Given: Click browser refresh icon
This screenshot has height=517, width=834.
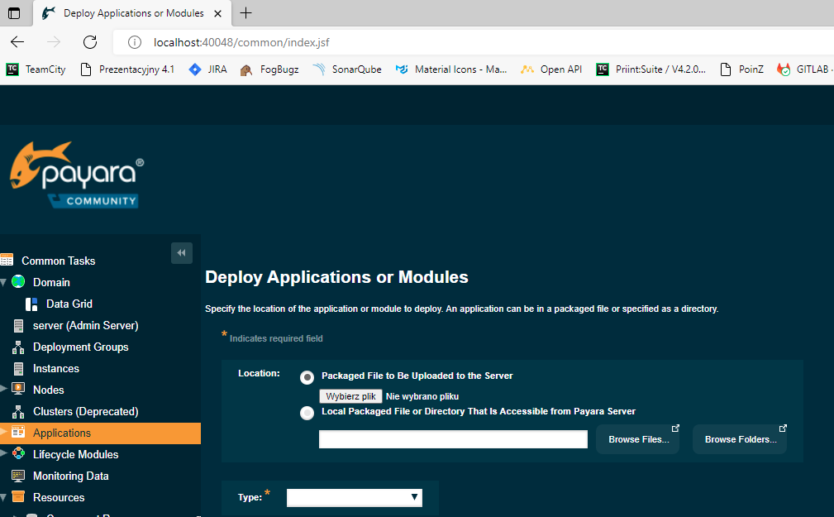Looking at the screenshot, I should [90, 42].
